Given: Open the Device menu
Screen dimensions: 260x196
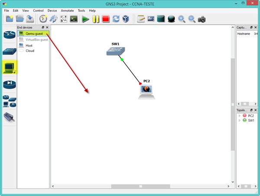Looking at the screenshot, I should [x=52, y=10].
